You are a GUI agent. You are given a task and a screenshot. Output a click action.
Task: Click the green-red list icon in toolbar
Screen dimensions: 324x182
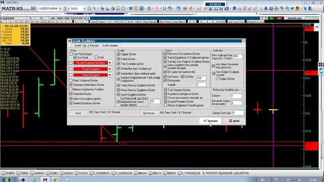point(136,9)
